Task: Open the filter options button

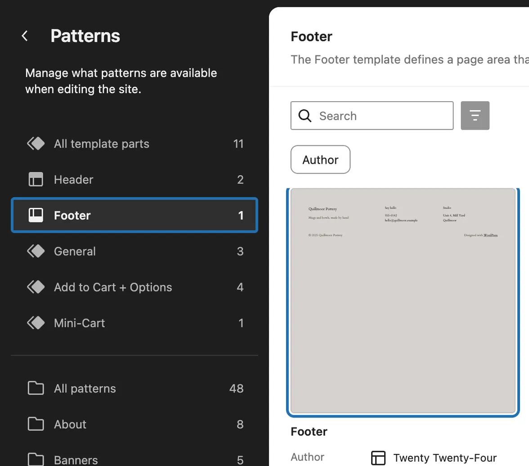Action: tap(475, 116)
